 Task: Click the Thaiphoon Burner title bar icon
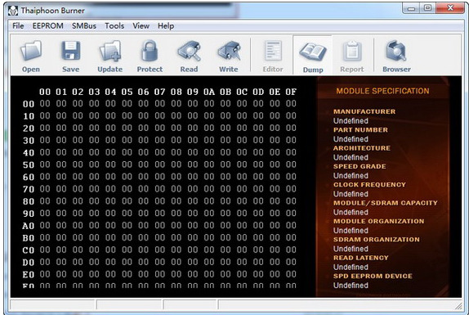[13, 11]
